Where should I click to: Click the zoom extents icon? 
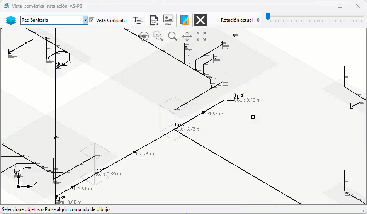coord(201,36)
